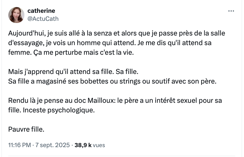244x157 pixels.
Task: Click the line starting with Aujourd'hui
Action: click(x=117, y=33)
